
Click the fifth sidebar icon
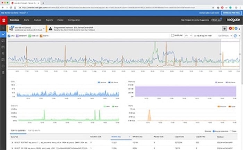pyautogui.click(x=3, y=60)
